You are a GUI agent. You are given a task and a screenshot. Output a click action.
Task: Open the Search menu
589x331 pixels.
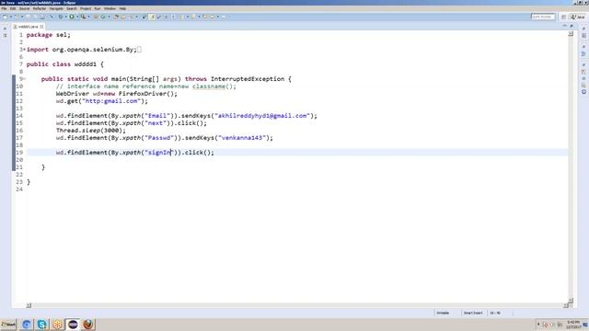(72, 8)
